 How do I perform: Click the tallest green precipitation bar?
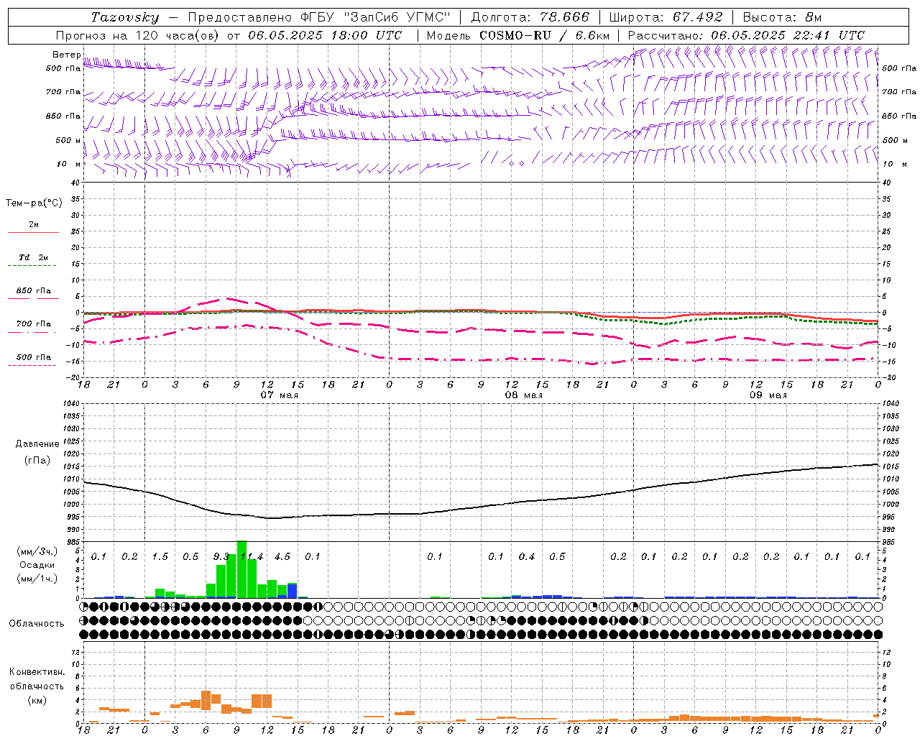[241, 569]
